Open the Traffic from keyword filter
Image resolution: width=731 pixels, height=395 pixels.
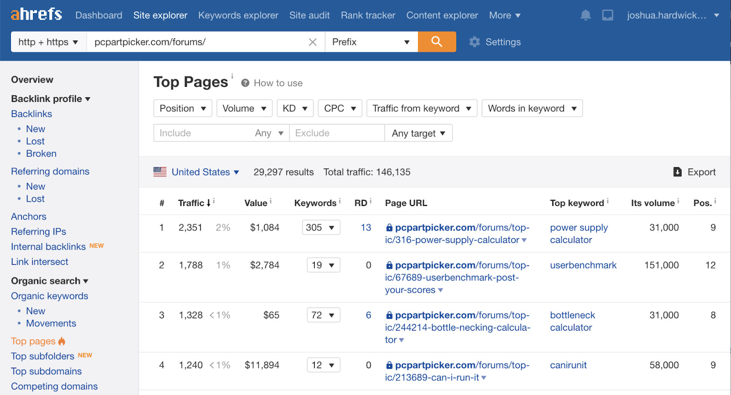421,109
